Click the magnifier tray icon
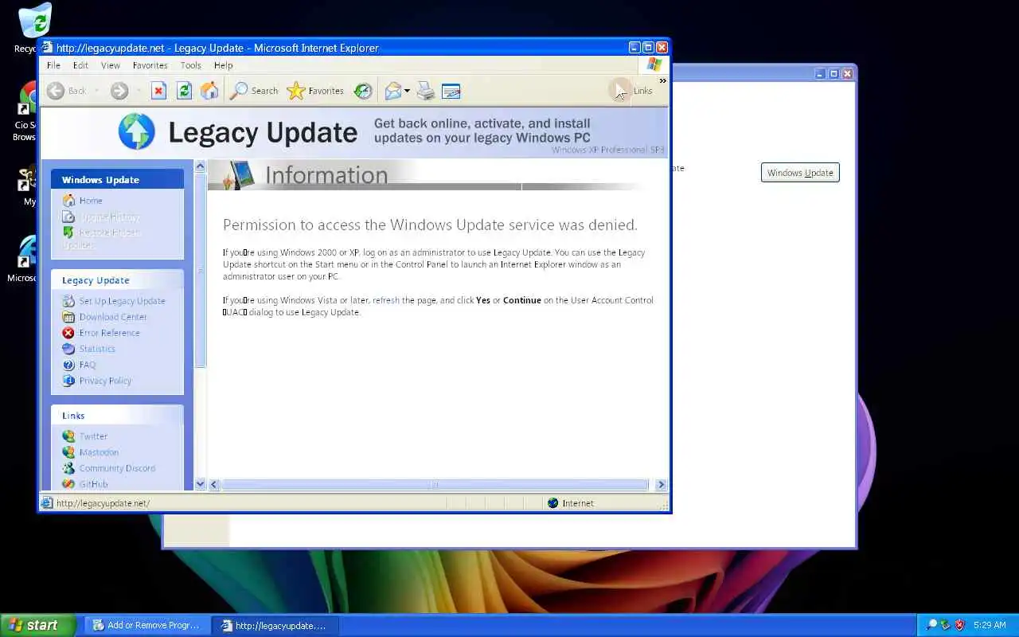 (x=931, y=625)
